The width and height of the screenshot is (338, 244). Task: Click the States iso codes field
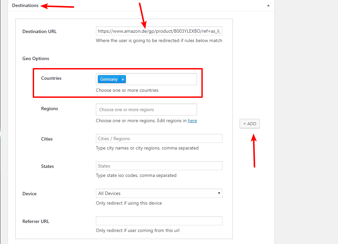point(159,166)
